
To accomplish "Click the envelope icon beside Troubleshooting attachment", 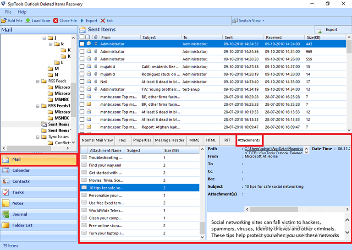I will tap(84, 158).
